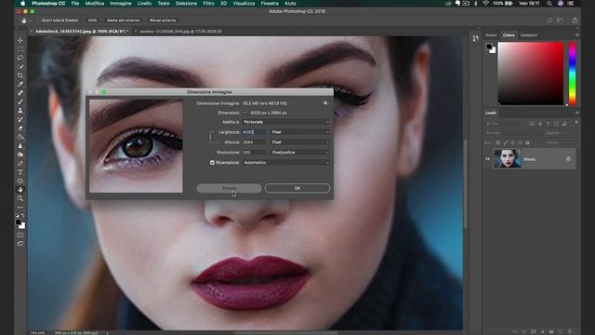Select the Move tool
Viewport: 595px width, 335px height.
coord(20,40)
